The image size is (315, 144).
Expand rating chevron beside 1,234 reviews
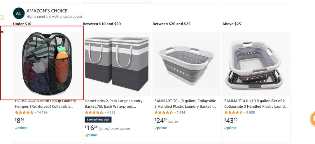pyautogui.click(x=175, y=112)
